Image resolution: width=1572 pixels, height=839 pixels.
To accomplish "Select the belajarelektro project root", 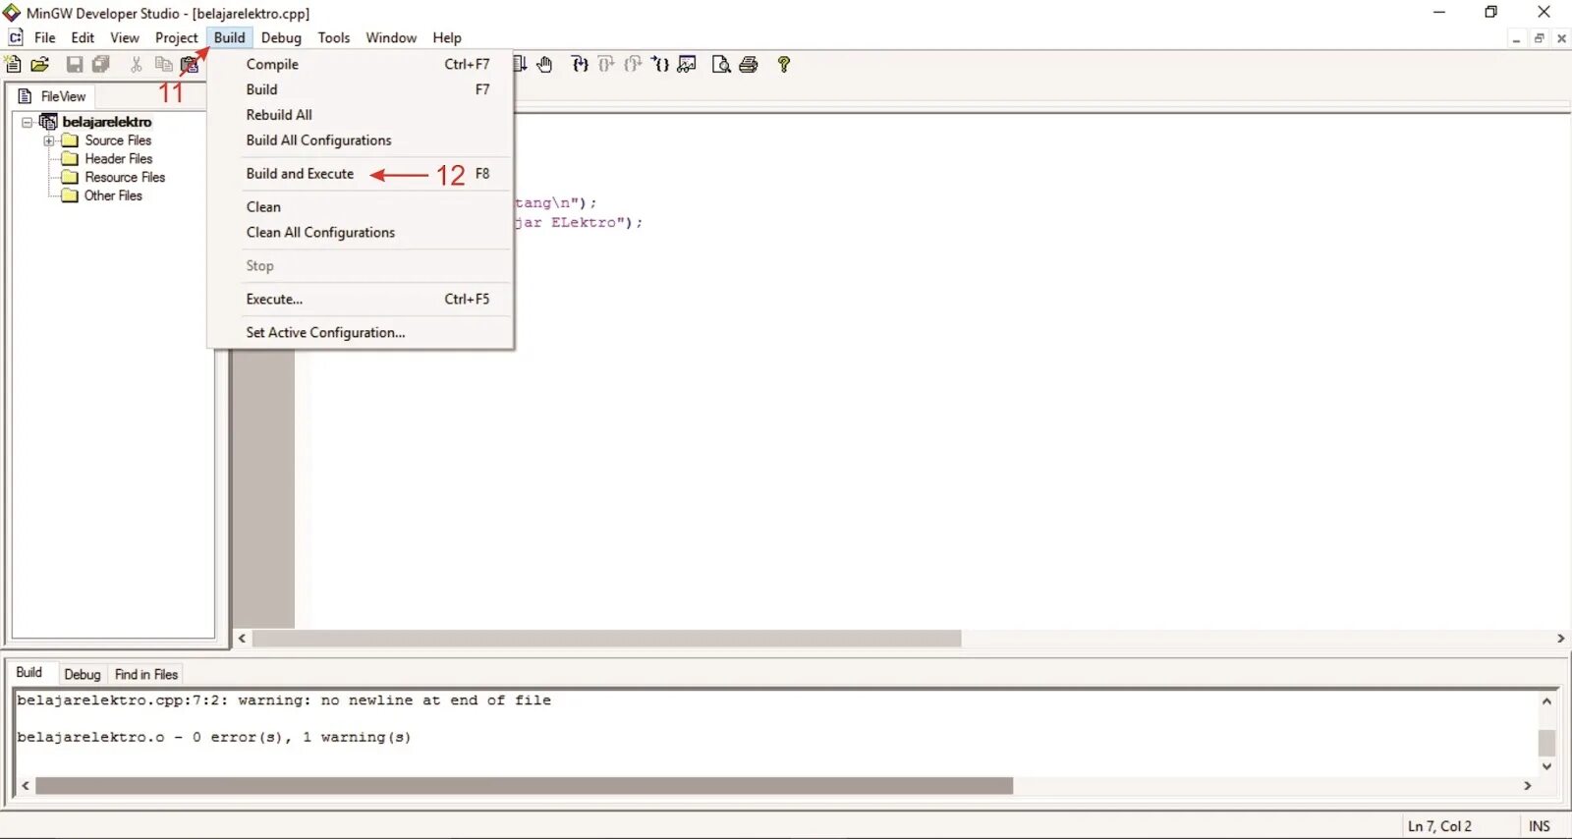I will (x=107, y=122).
